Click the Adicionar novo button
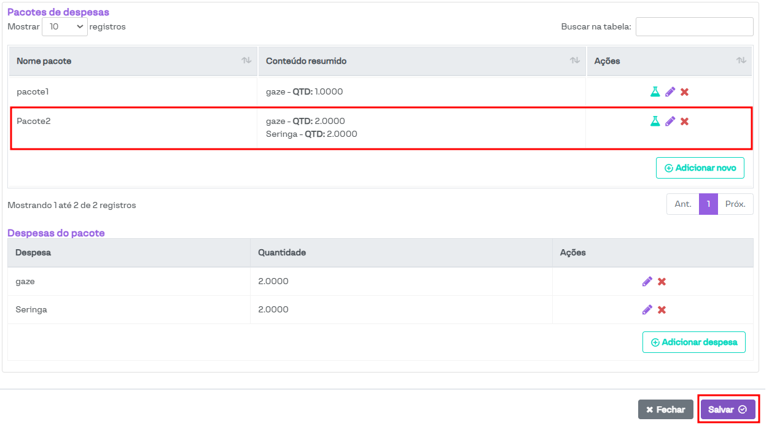Viewport: 769px width, 429px height. click(700, 168)
